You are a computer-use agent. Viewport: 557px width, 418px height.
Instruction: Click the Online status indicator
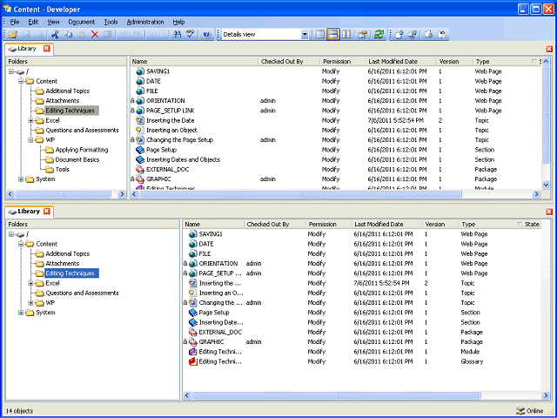530,411
